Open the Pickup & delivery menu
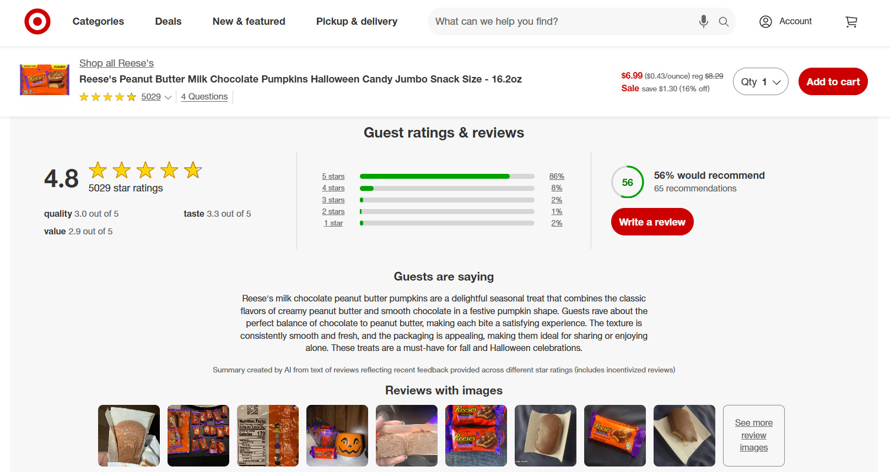The height and width of the screenshot is (472, 890). tap(357, 21)
